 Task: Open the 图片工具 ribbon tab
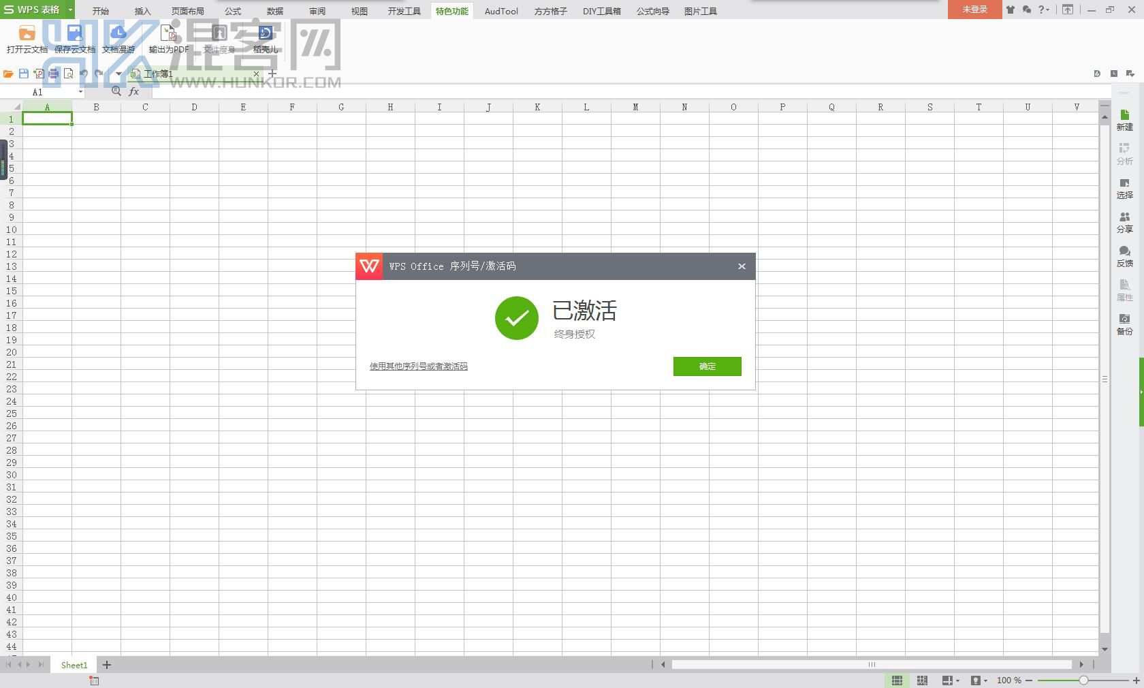pos(701,11)
